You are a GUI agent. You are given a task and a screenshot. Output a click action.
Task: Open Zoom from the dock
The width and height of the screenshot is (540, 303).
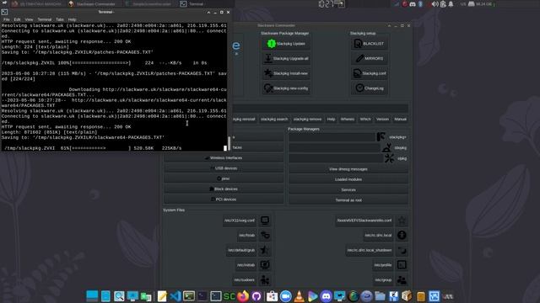tap(285, 296)
